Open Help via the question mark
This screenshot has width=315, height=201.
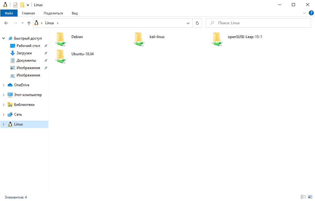click(311, 13)
